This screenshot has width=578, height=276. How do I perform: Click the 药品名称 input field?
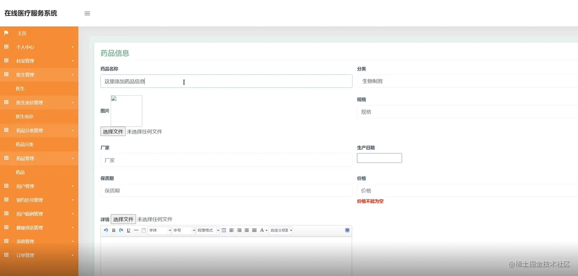226,81
